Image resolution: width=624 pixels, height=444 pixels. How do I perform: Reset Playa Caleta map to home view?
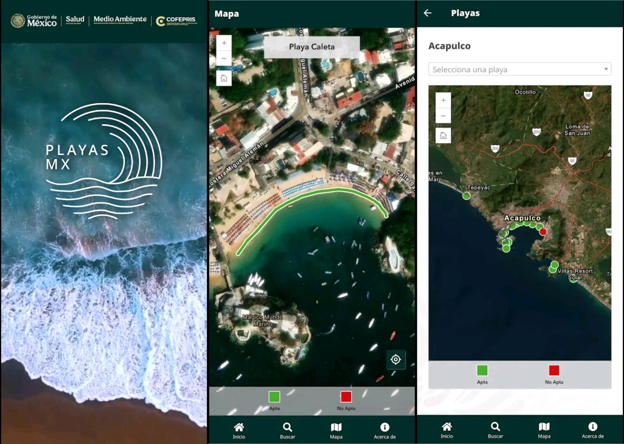(x=224, y=78)
